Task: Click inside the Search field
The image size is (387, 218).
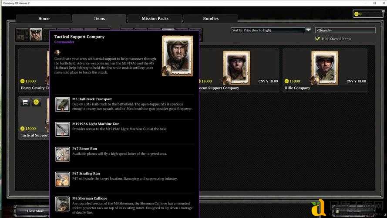Action: click(x=345, y=30)
